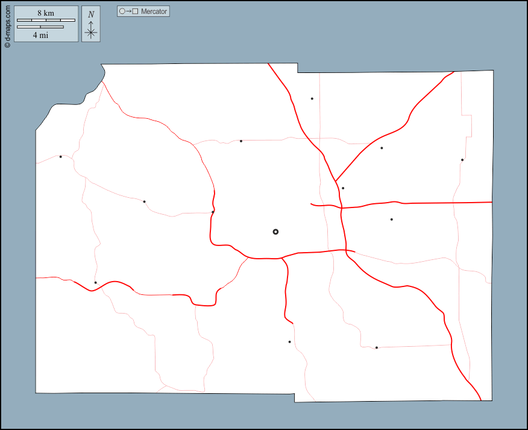Click the easternmost city dot on the map
The height and width of the screenshot is (430, 528).
click(462, 160)
